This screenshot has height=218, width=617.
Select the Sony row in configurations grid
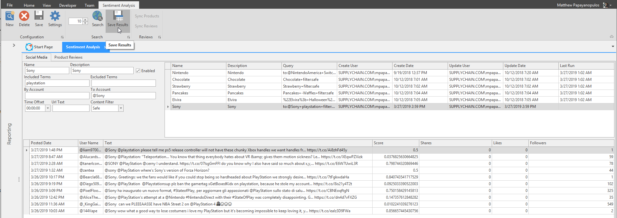392,107
